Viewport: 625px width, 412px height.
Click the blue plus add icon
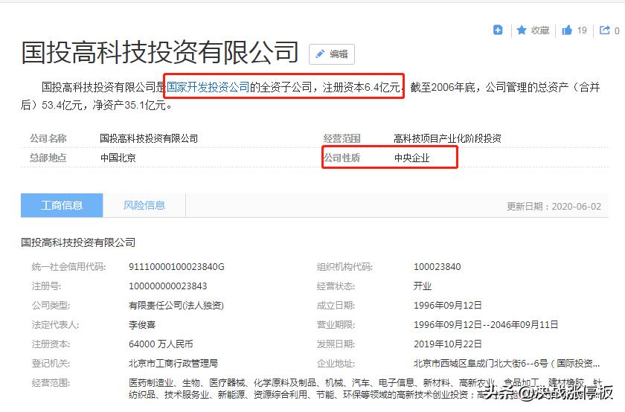pos(498,30)
